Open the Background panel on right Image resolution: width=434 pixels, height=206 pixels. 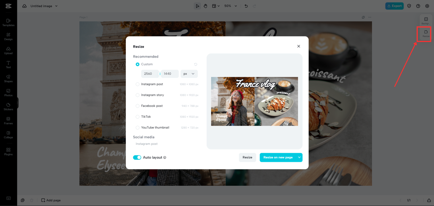426,21
